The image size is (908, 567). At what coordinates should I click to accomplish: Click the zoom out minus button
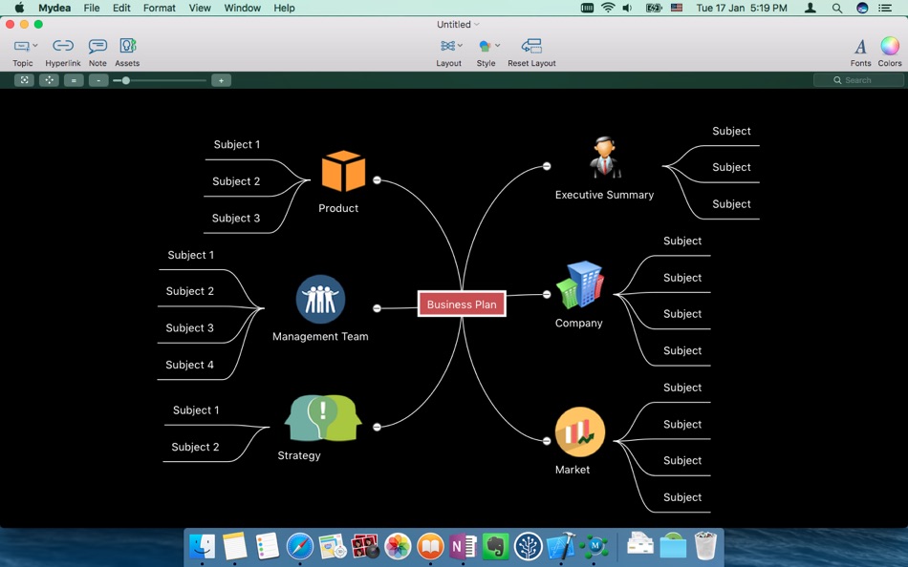pyautogui.click(x=98, y=80)
